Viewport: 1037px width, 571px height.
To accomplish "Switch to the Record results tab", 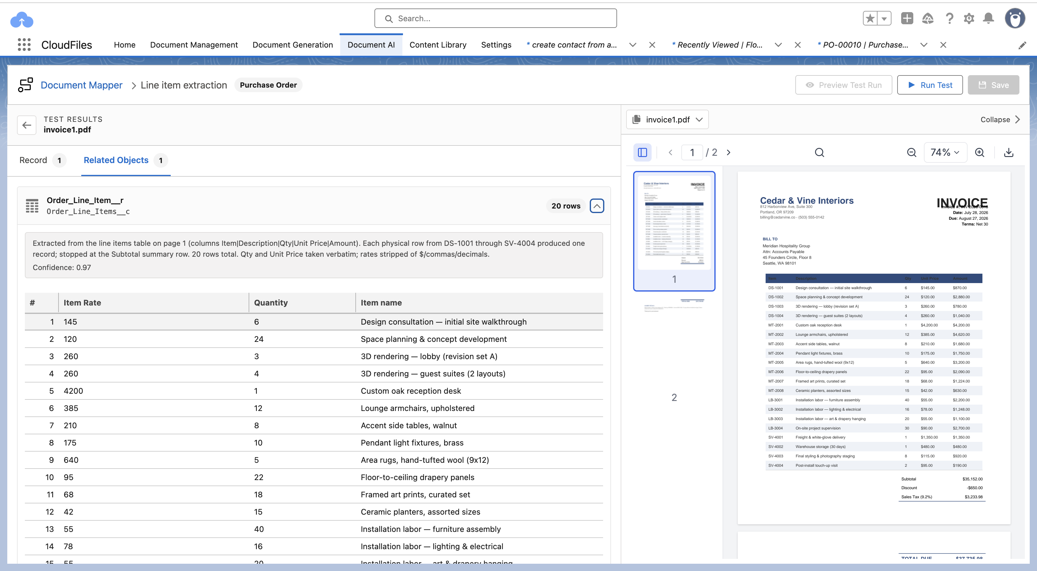I will 43,160.
